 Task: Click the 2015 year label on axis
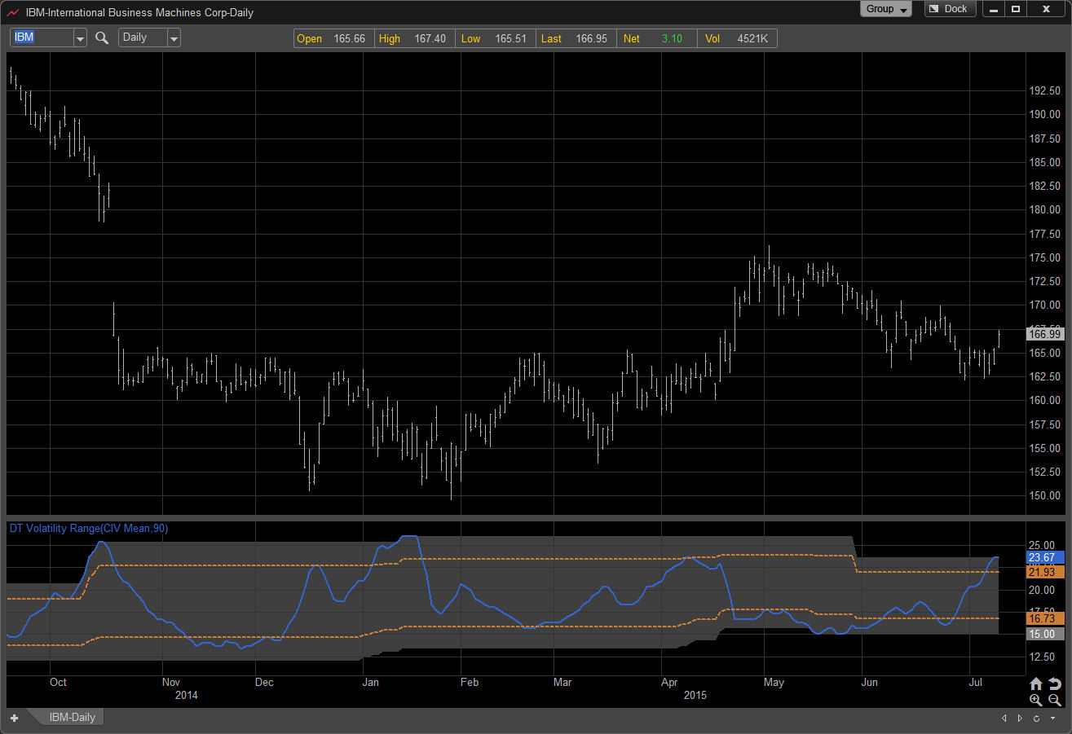[x=695, y=695]
